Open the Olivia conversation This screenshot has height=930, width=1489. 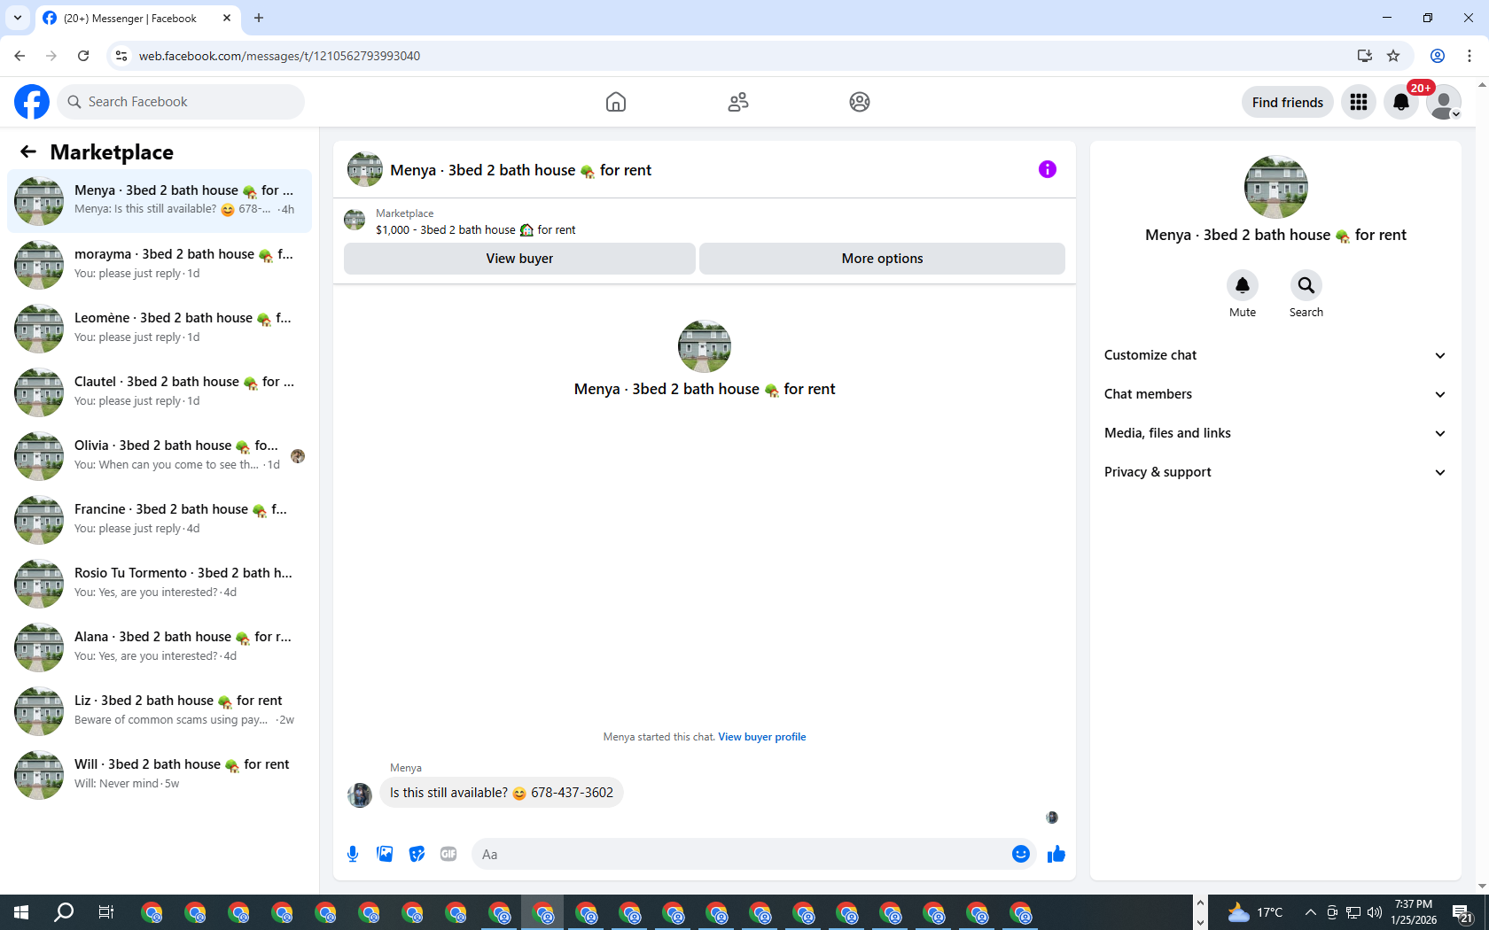[x=160, y=456]
